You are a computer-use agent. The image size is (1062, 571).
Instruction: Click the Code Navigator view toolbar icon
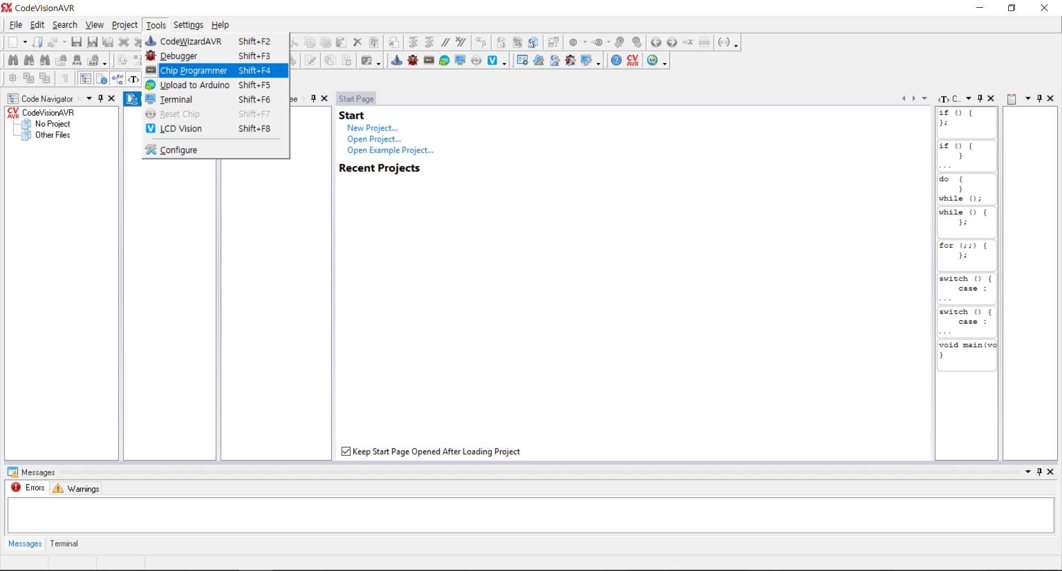(x=85, y=79)
